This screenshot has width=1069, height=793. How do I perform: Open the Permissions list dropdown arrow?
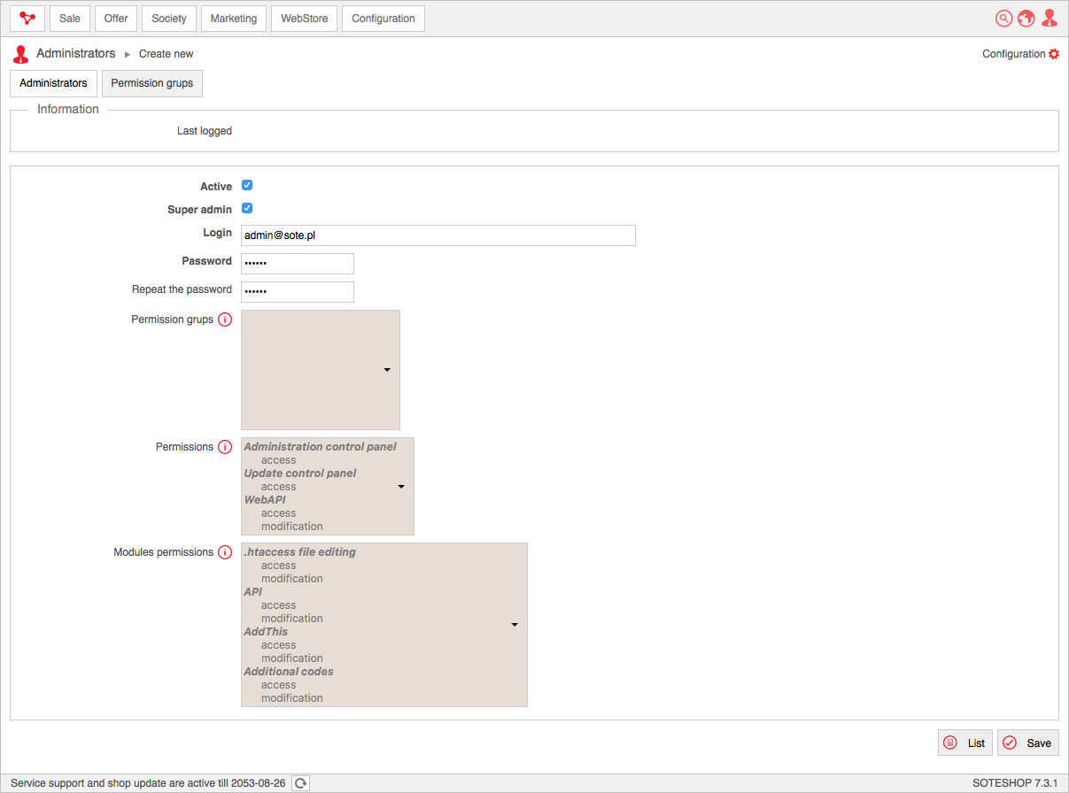pyautogui.click(x=401, y=487)
